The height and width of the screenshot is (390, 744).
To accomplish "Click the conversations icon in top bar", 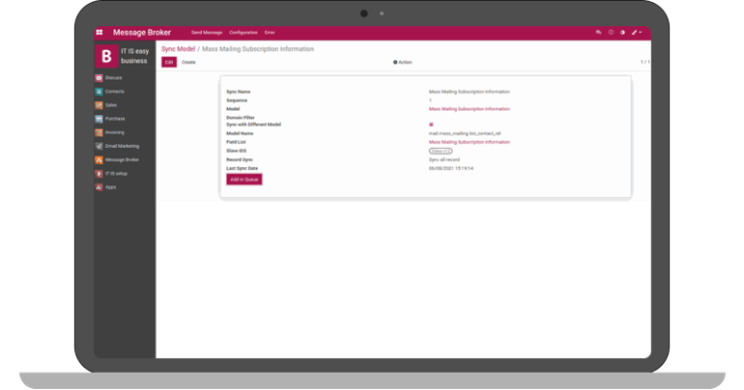I will tap(599, 32).
